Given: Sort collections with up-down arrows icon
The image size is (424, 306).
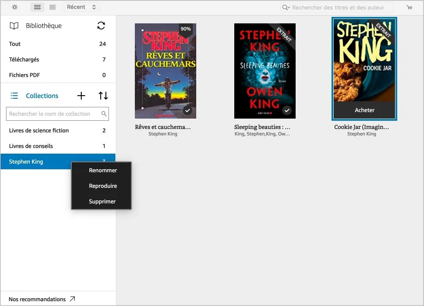Looking at the screenshot, I should point(103,96).
